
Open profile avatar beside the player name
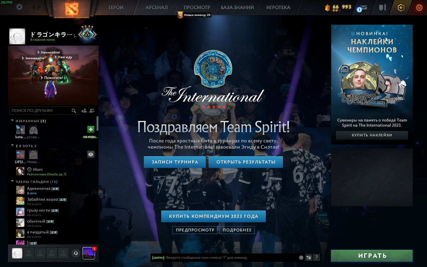(x=17, y=36)
